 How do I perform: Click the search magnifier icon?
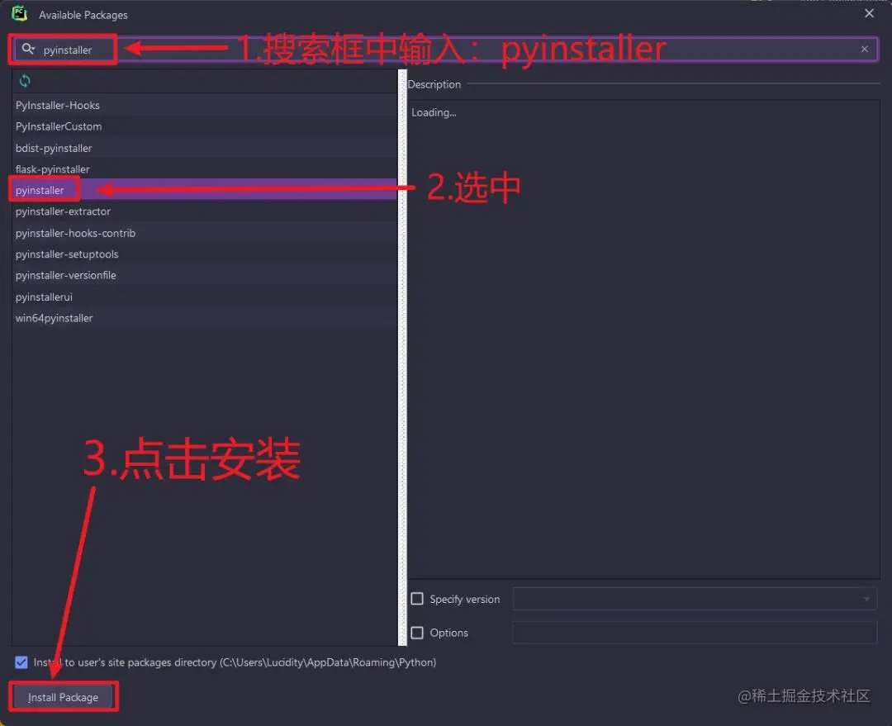click(x=28, y=49)
